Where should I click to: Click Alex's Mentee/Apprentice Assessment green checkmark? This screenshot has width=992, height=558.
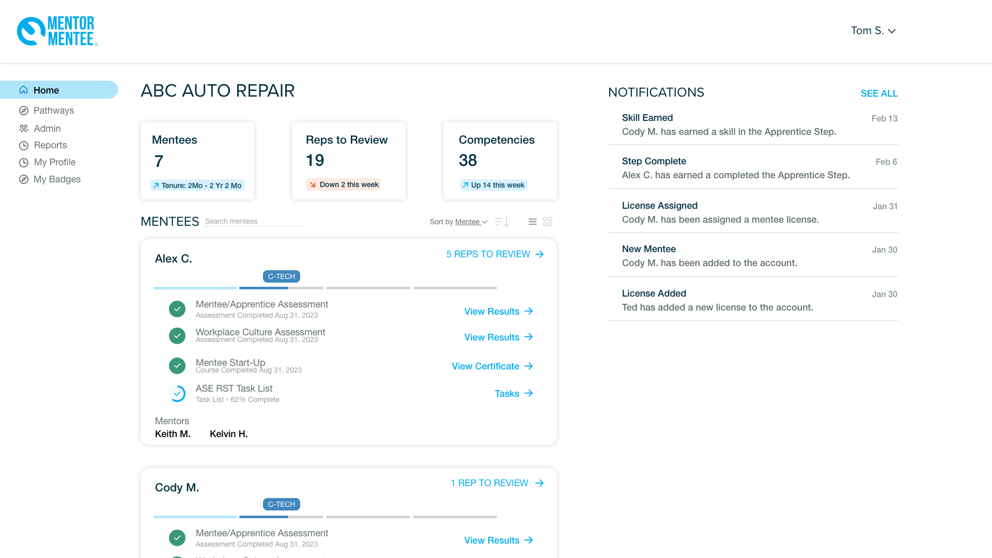click(x=177, y=309)
